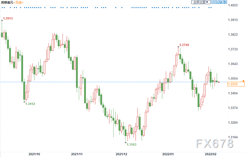
Task: Click the play forward chart icon
Action: 221,2
